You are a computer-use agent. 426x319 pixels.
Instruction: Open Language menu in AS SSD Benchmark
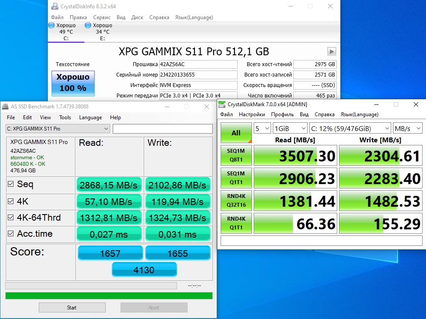coord(91,118)
